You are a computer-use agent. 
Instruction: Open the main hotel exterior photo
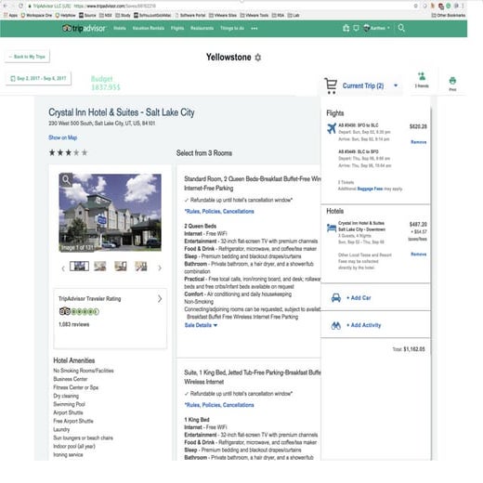pyautogui.click(x=110, y=213)
